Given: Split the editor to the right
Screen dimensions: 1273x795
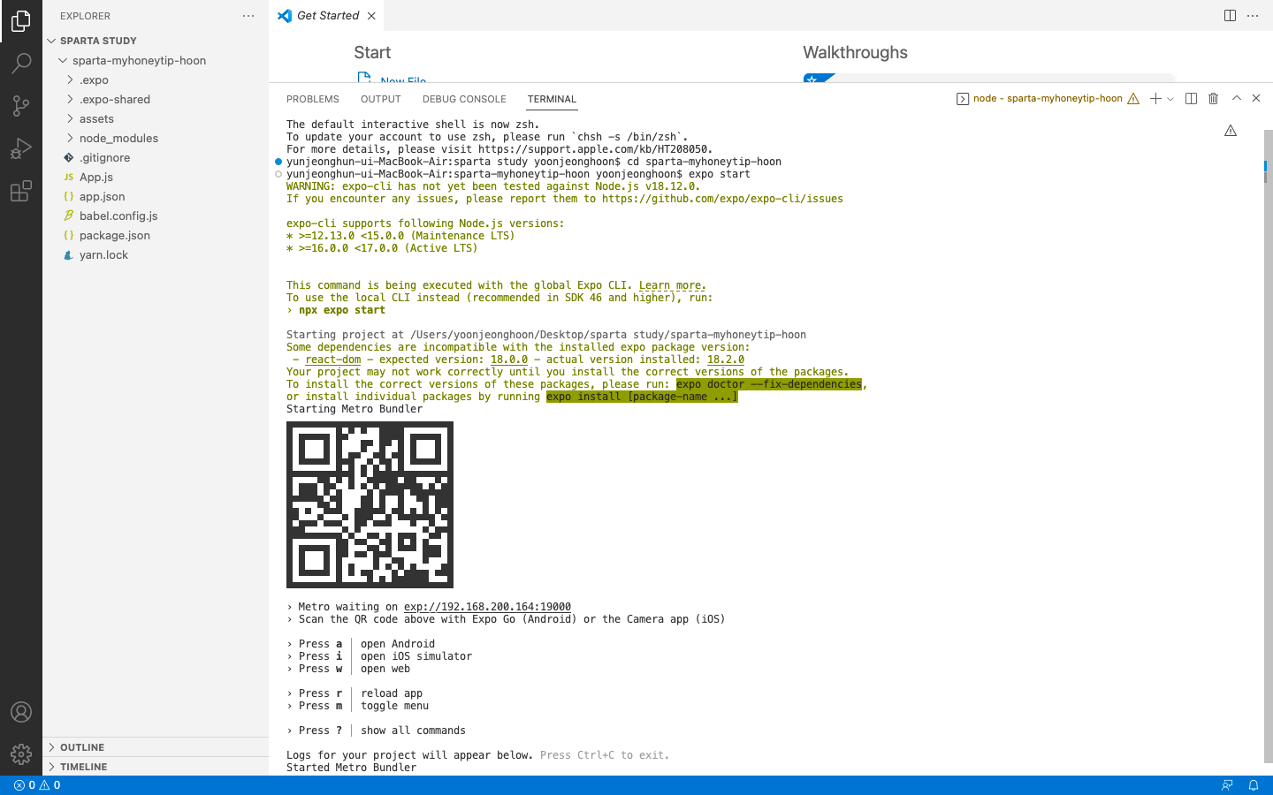Looking at the screenshot, I should [1230, 16].
